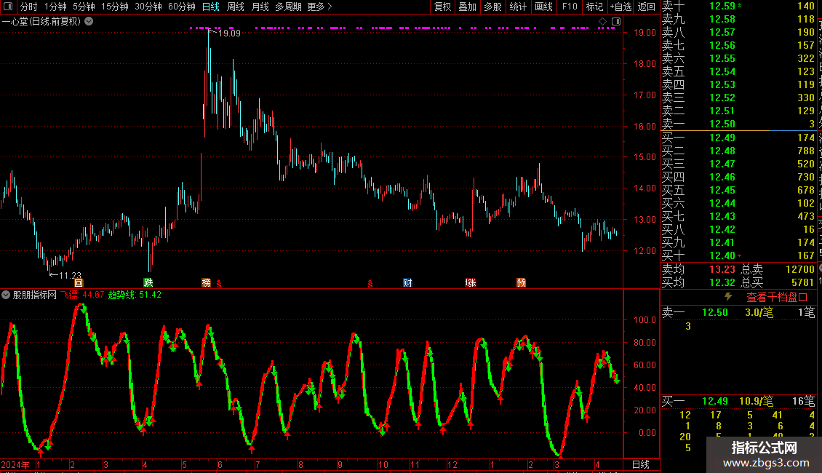The width and height of the screenshot is (822, 473).
Task: Click the 7 month marker on axis
Action: click(x=258, y=464)
